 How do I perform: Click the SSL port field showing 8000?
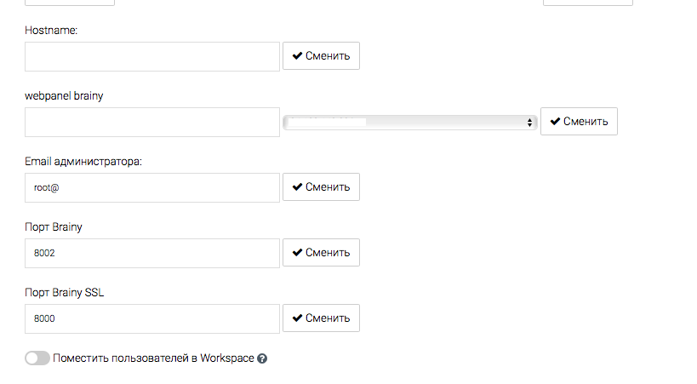pyautogui.click(x=152, y=318)
